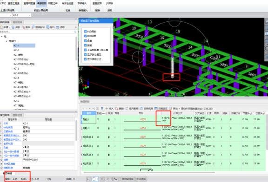Click the delete (X) icon in the bottom status toolbar
The image size is (268, 182).
click(x=102, y=179)
